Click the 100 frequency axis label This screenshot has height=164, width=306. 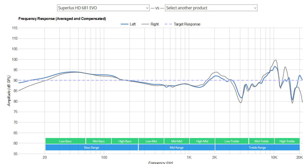point(104,158)
